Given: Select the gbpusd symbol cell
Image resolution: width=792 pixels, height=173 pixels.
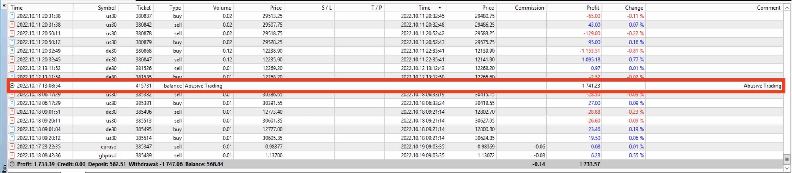Looking at the screenshot, I should pyautogui.click(x=107, y=155).
